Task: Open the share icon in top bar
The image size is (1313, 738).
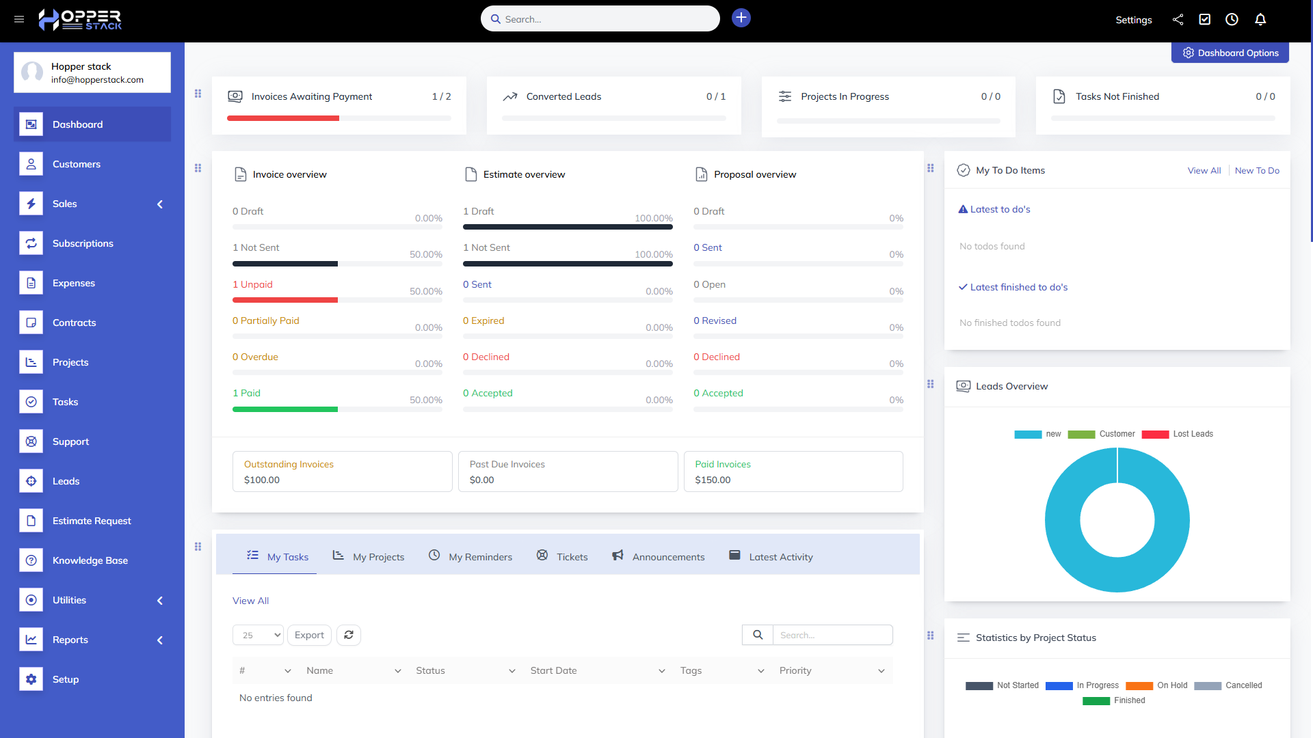Action: 1178,19
